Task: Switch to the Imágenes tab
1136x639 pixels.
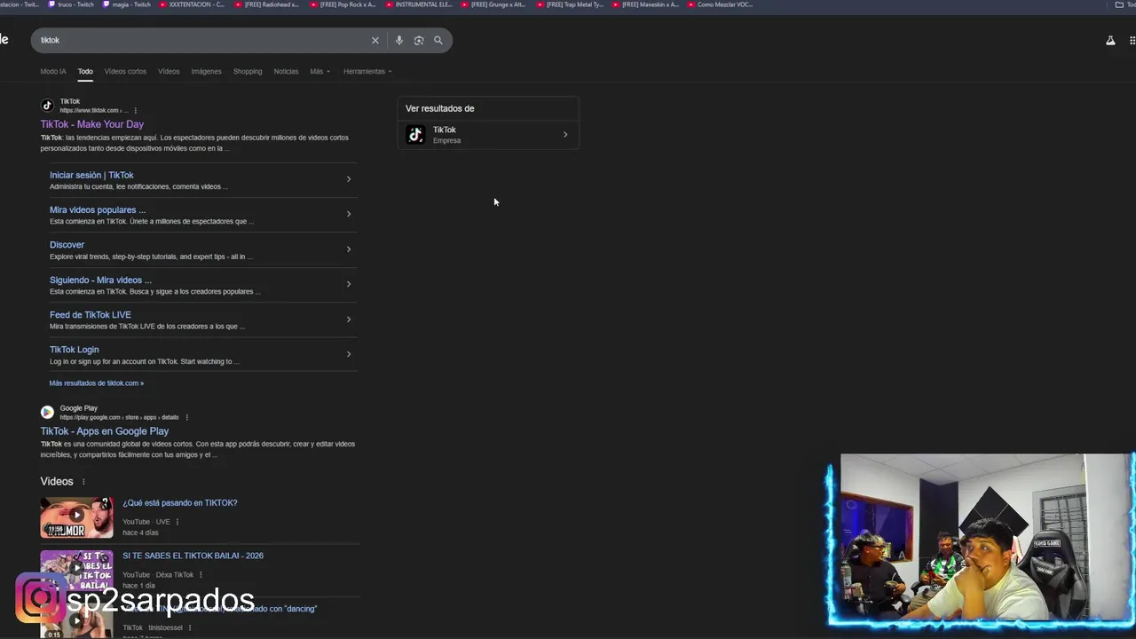Action: 206,71
